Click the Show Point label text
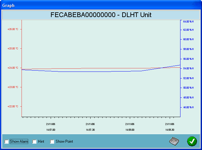 pos(64,141)
